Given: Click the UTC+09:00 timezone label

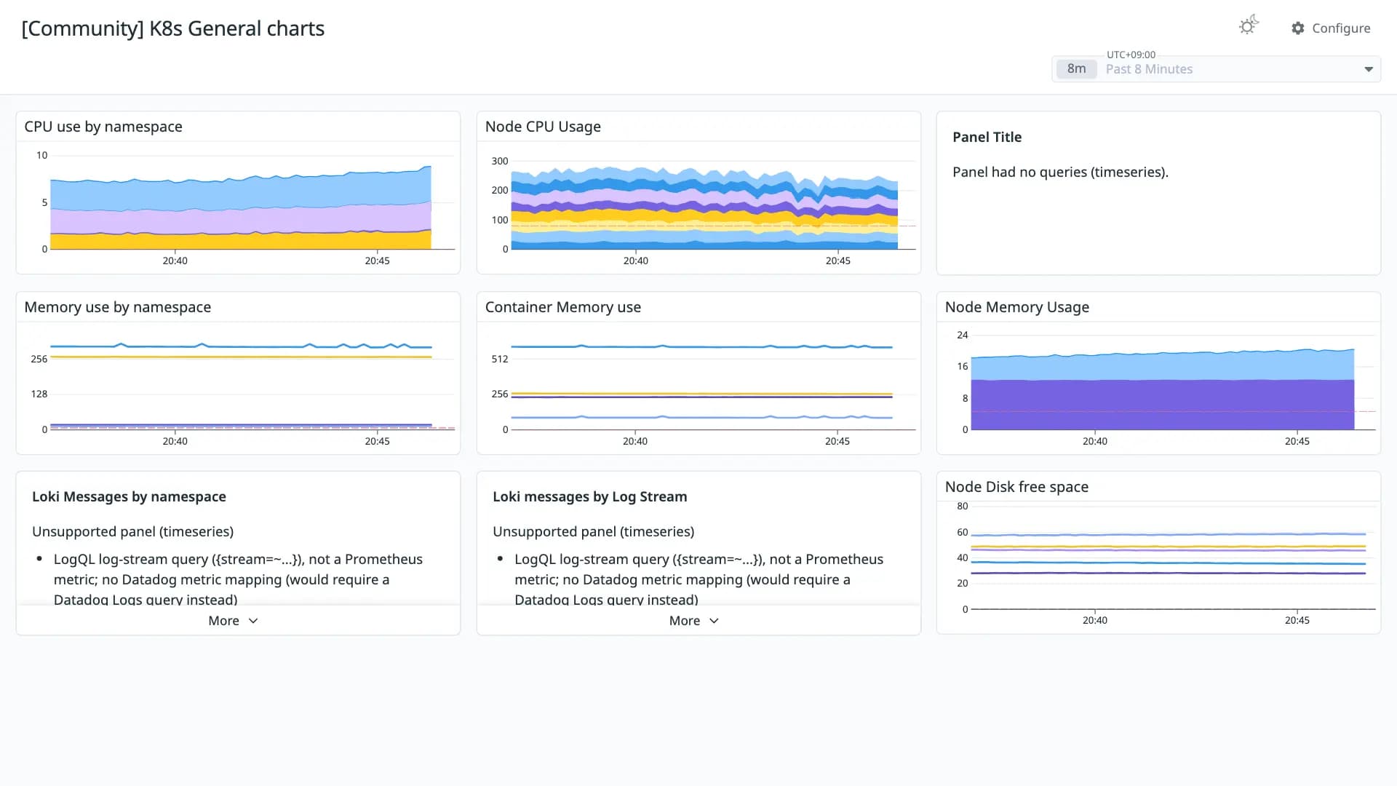Looking at the screenshot, I should [x=1131, y=55].
